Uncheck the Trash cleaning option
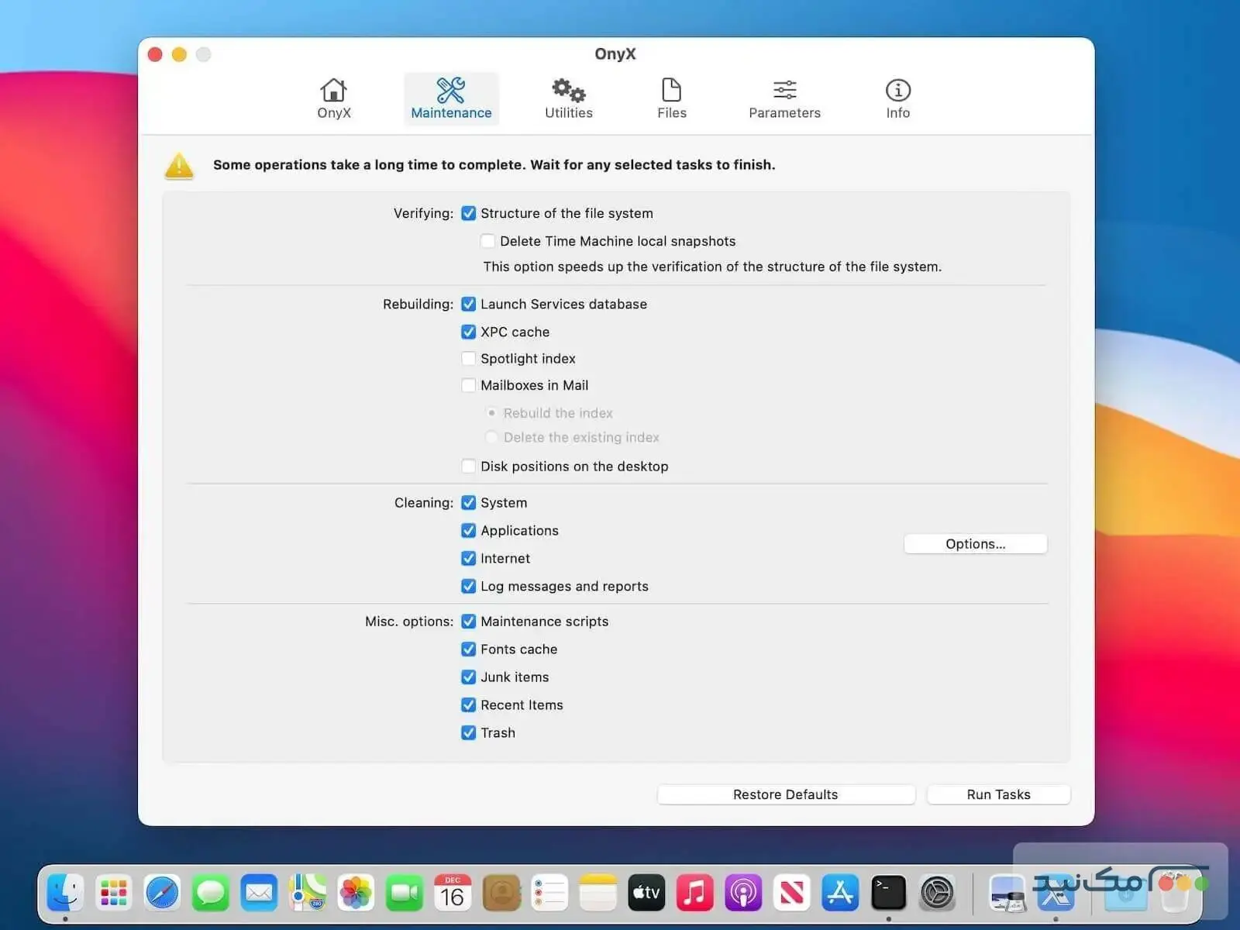 pos(468,732)
